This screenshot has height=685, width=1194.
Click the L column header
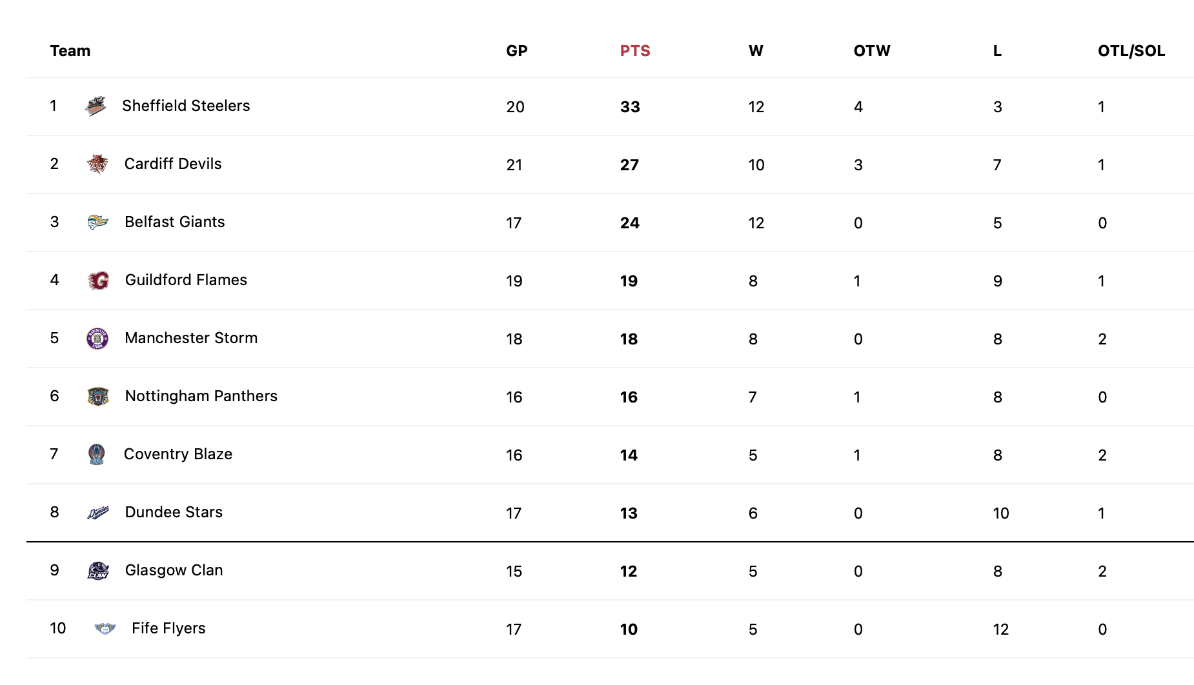997,51
